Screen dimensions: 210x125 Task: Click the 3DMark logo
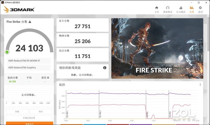pyautogui.click(x=19, y=9)
